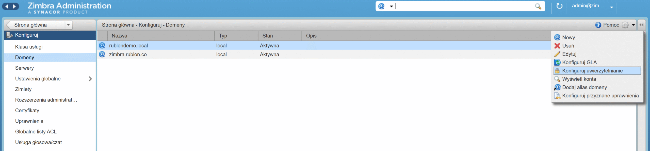This screenshot has height=151, width=650.
Task: Sort by the Nazwa column header
Action: [119, 36]
